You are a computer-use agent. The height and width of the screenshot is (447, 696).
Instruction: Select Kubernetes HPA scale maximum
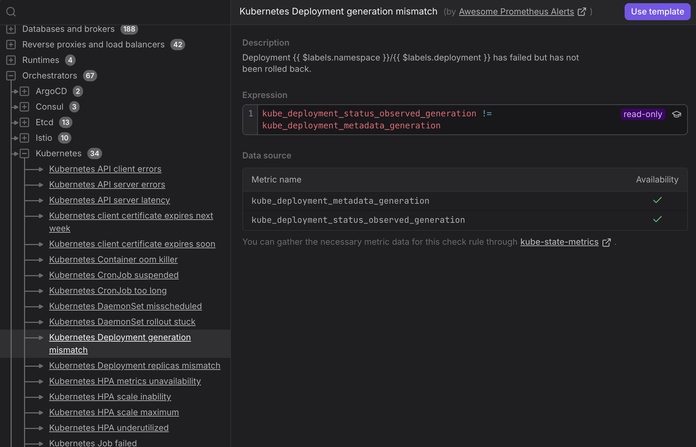click(x=114, y=412)
